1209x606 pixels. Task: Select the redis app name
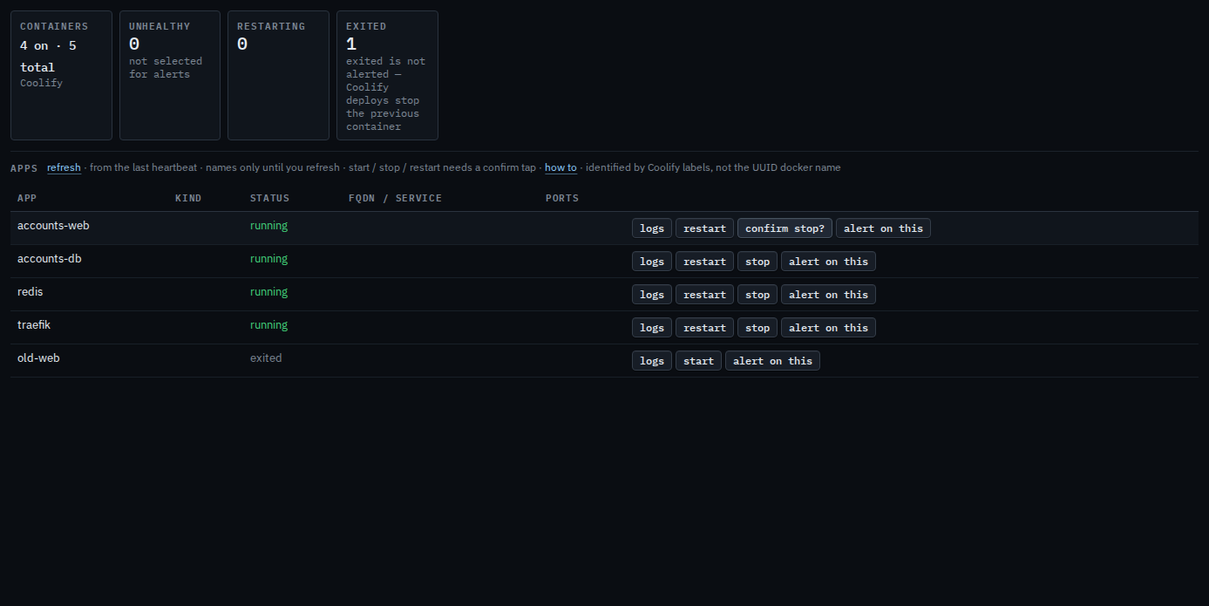(x=31, y=292)
